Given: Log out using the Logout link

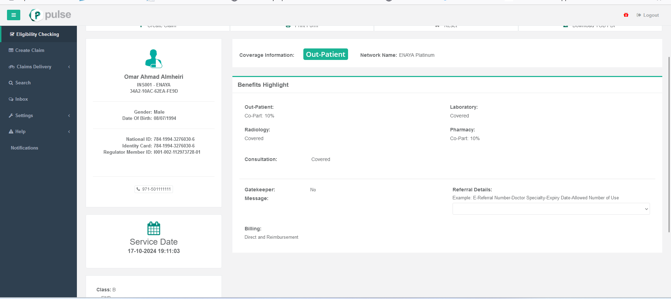Looking at the screenshot, I should point(648,15).
